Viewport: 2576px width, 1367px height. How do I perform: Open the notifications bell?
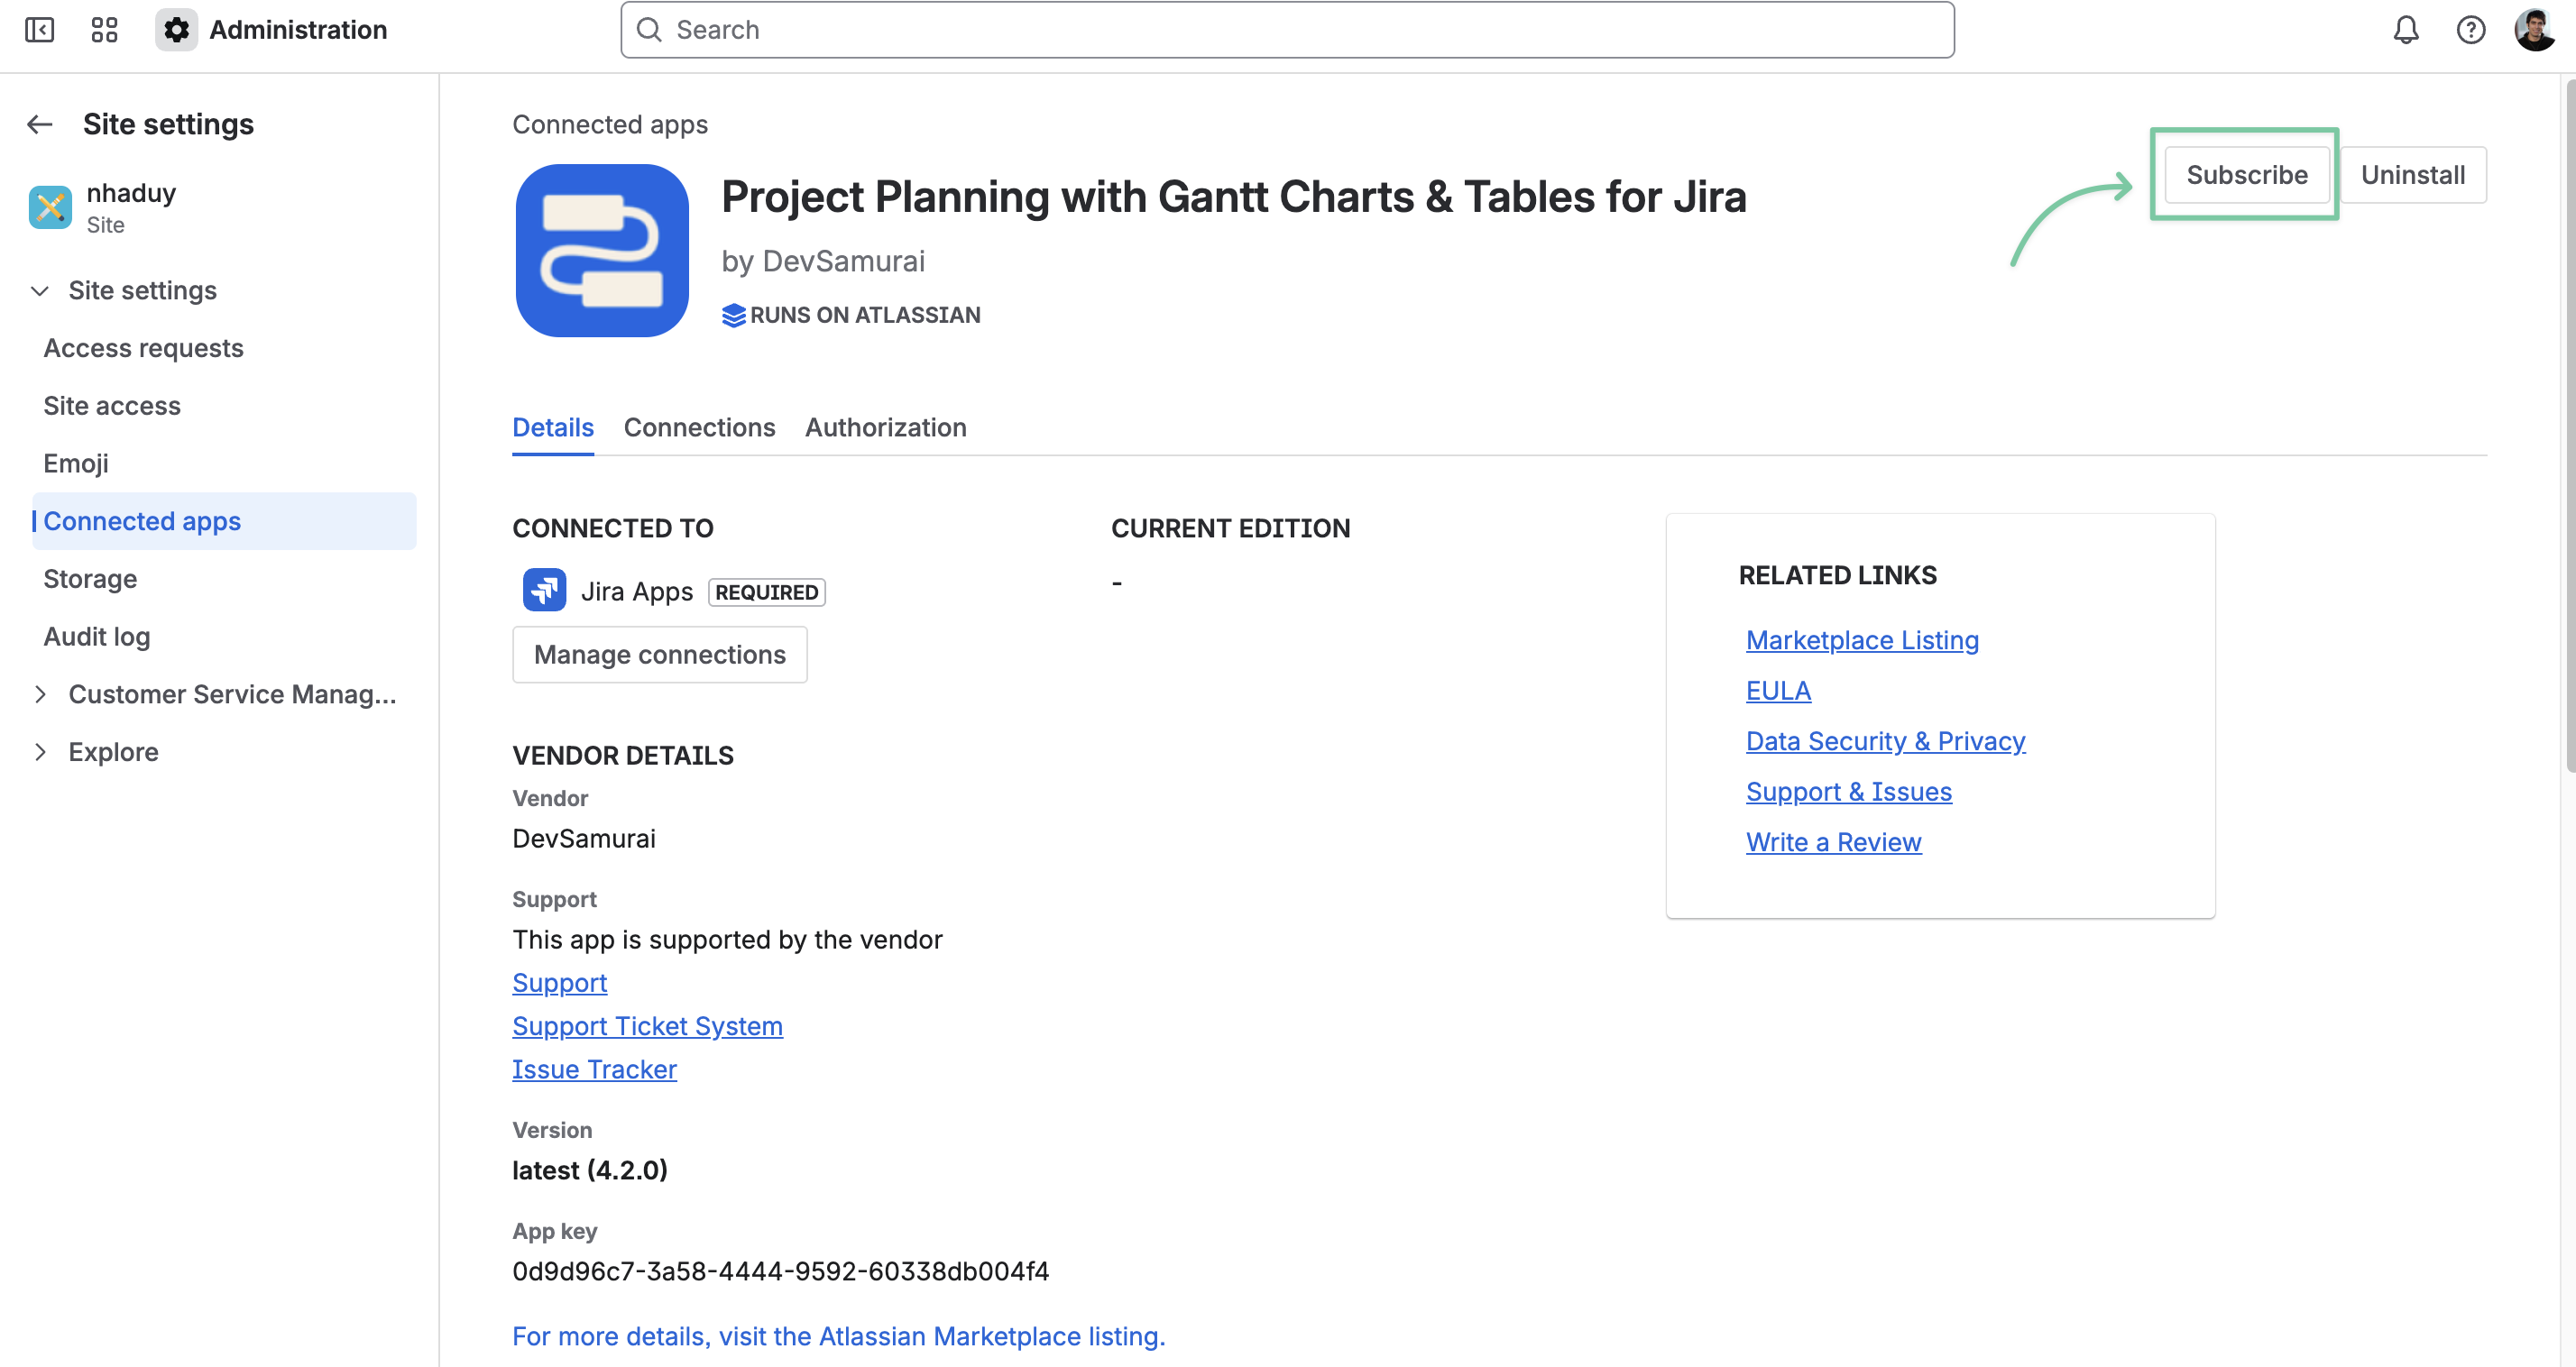[x=2405, y=30]
